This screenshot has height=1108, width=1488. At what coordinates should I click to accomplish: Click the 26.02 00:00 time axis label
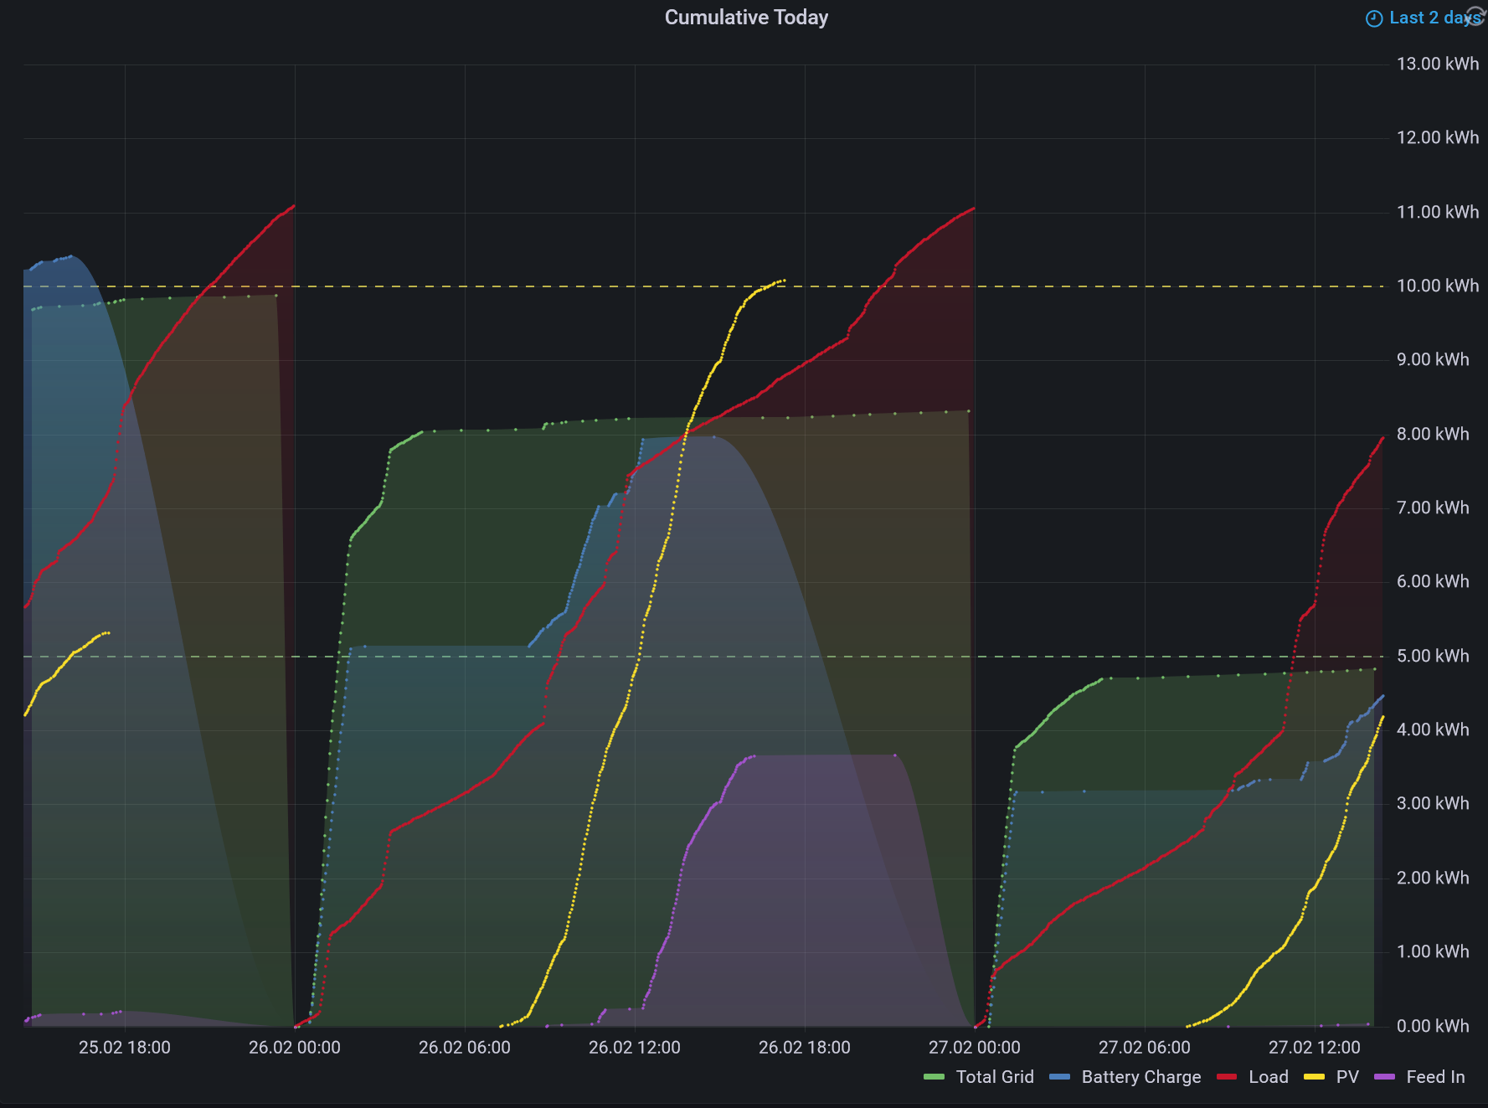[x=295, y=1048]
